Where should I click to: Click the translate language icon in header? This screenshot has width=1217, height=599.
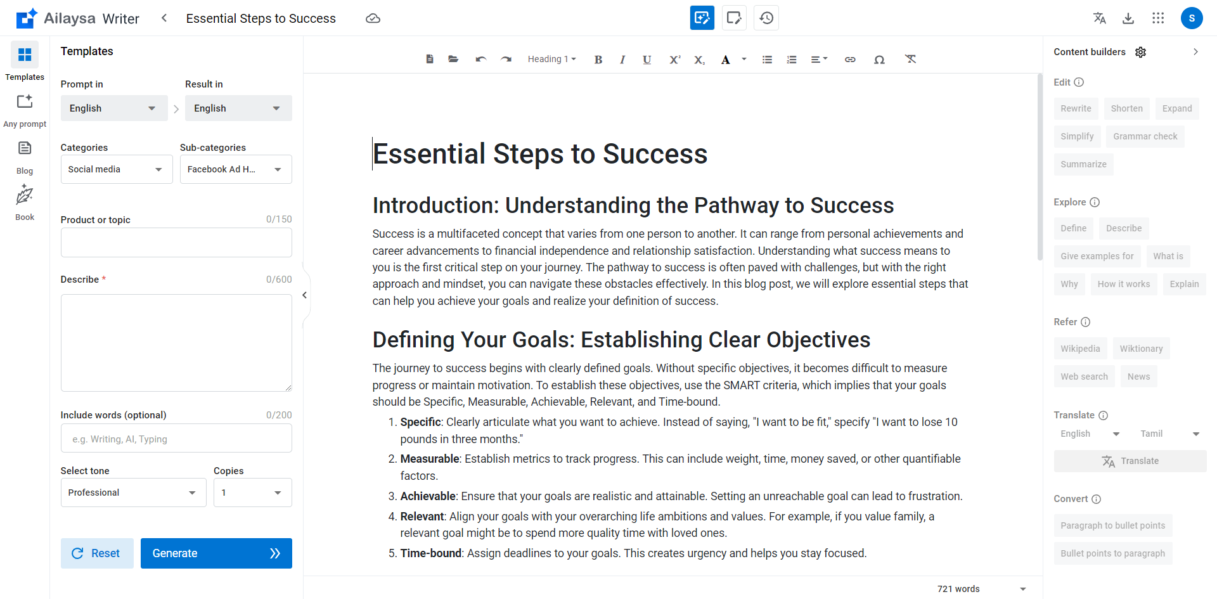[x=1100, y=18]
